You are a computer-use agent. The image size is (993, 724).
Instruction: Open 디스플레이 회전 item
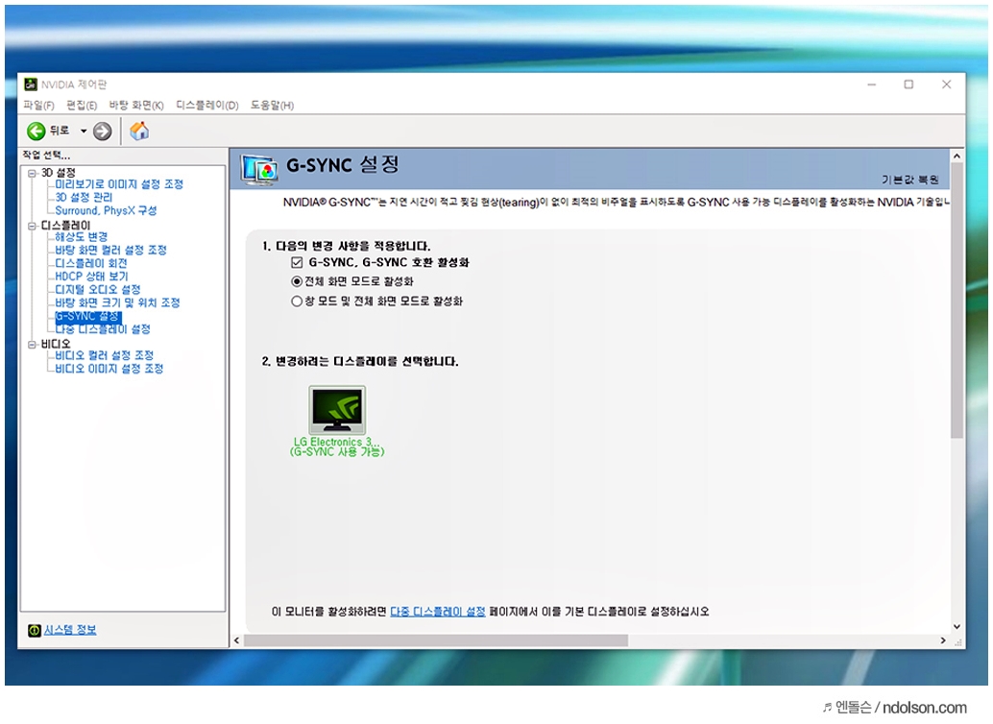pyautogui.click(x=91, y=263)
